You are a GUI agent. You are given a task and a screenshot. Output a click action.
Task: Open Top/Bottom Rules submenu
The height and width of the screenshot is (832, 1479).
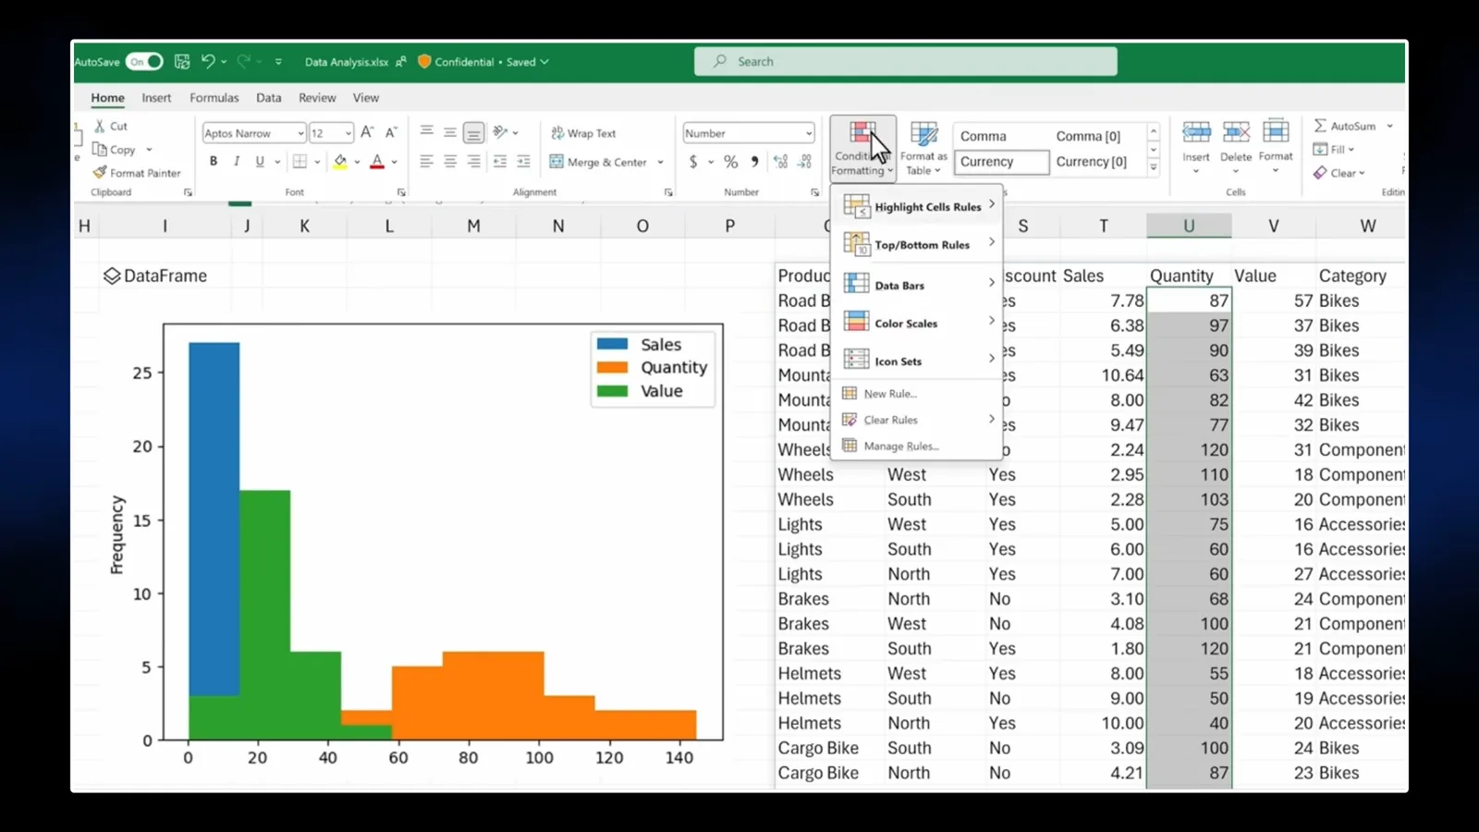pos(917,244)
